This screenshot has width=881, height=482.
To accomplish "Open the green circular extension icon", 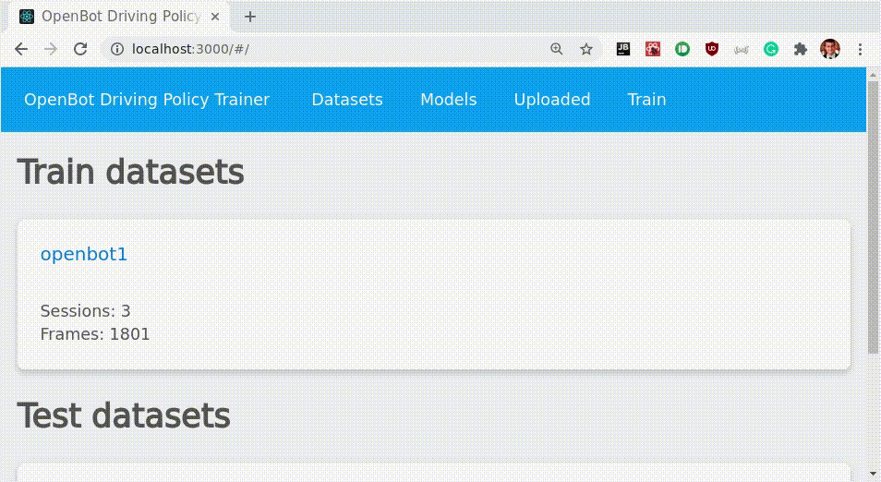I will 682,50.
